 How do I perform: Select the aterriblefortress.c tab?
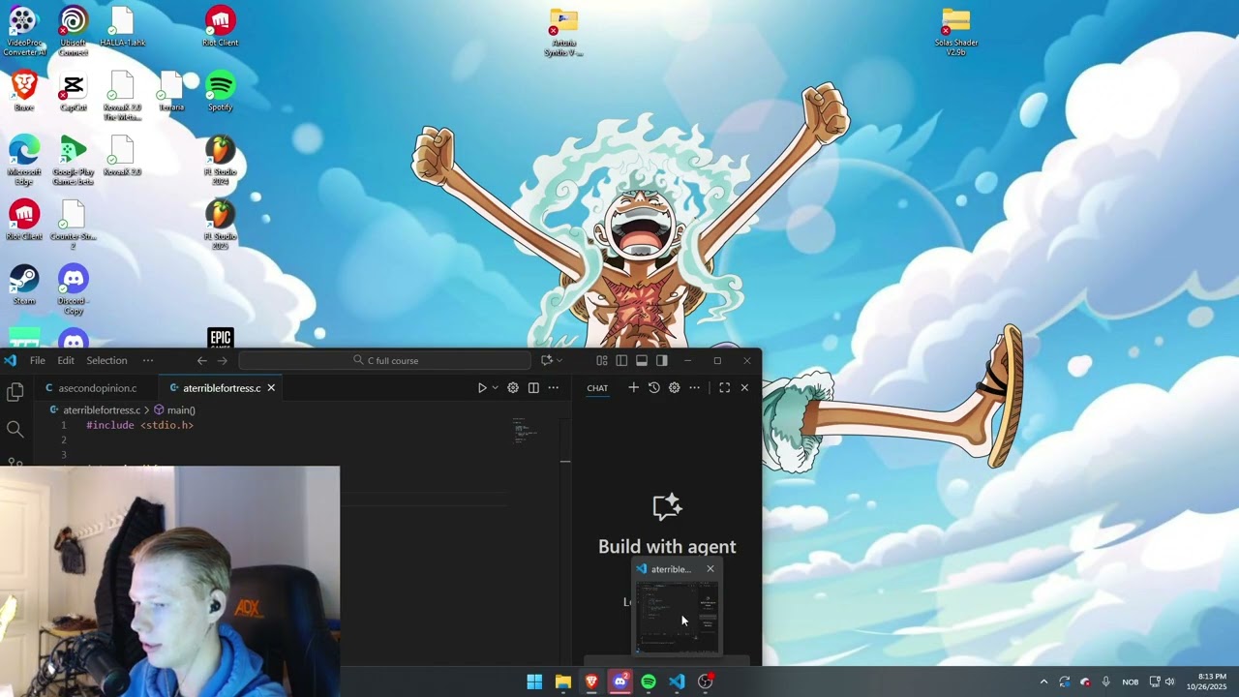222,388
